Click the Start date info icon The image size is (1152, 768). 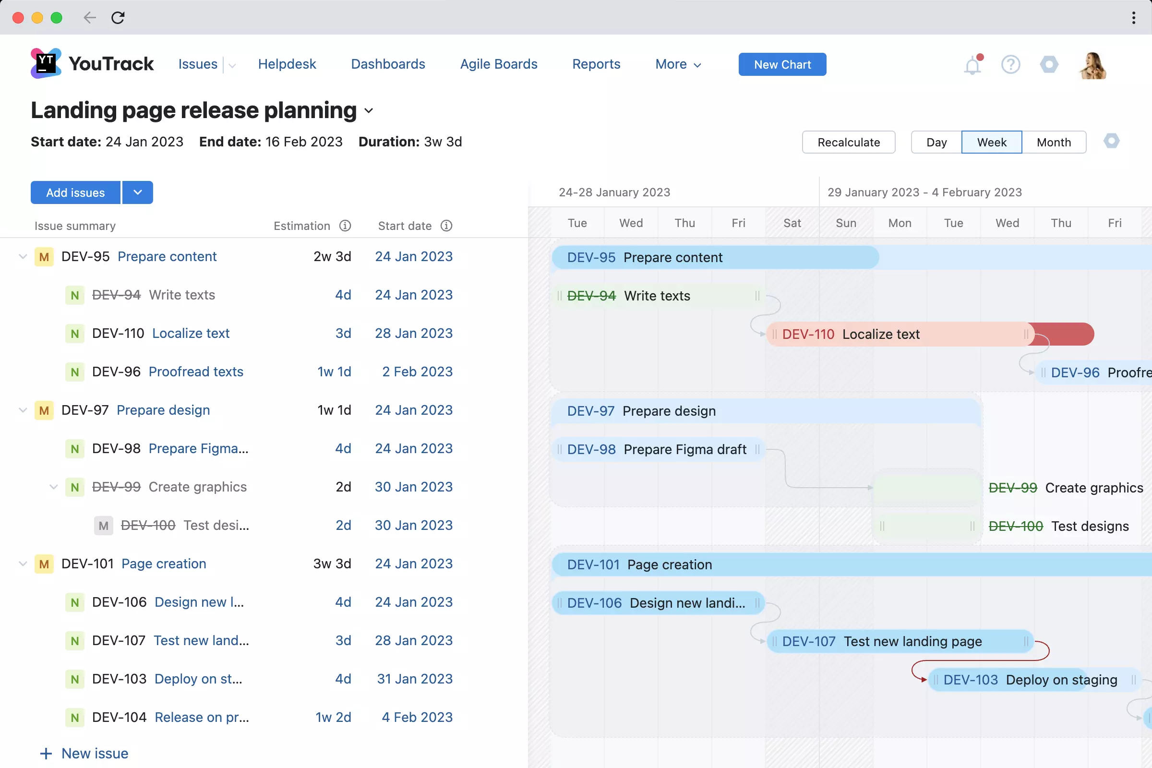446,226
